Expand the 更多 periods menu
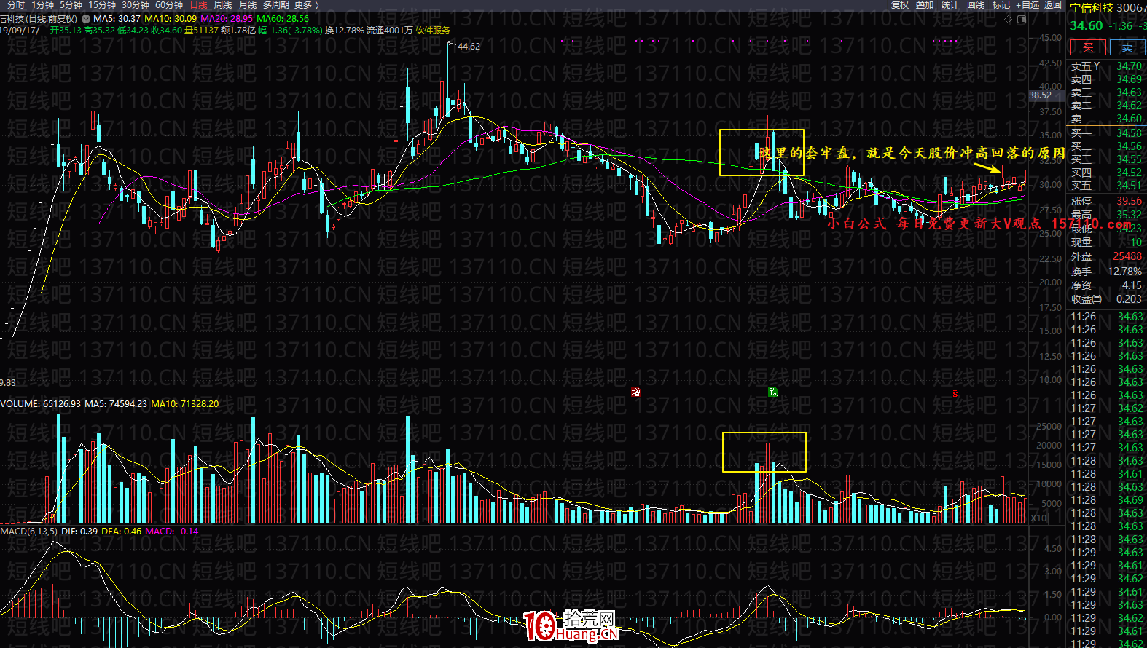1147x648 pixels. 306,5
